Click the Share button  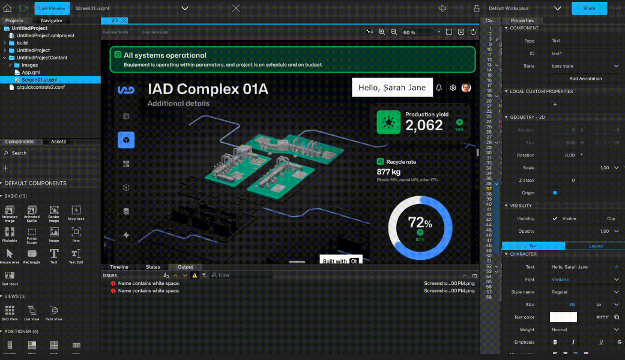tap(589, 8)
